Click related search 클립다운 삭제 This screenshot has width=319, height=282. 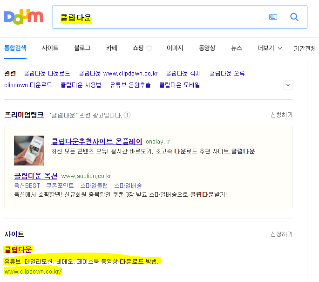tap(183, 73)
